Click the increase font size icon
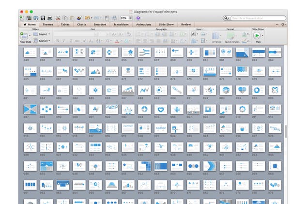 pos(114,34)
